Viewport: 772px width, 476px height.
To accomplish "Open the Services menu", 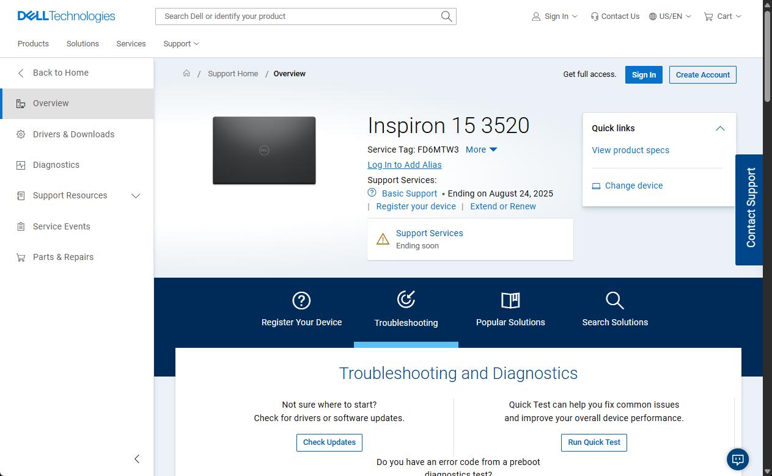I will tap(131, 44).
